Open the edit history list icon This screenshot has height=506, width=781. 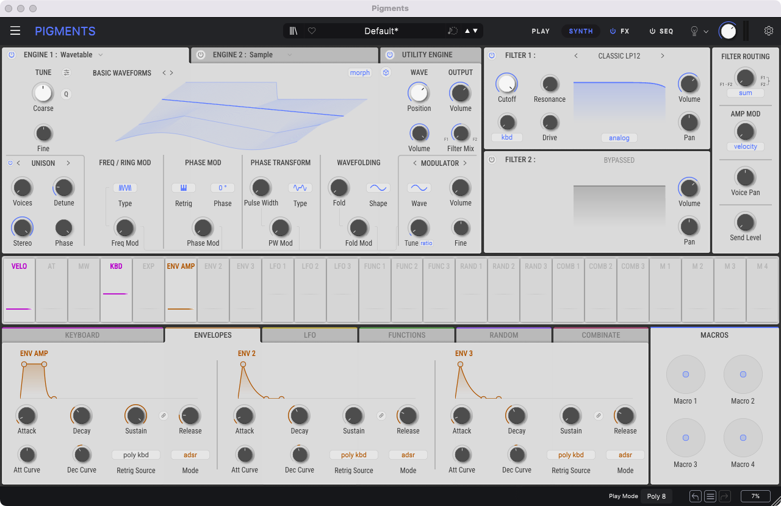click(710, 496)
